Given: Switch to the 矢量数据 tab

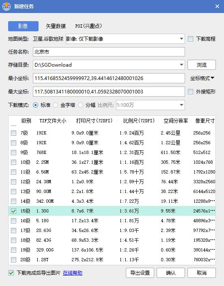Looking at the screenshot, I should click(x=56, y=26).
